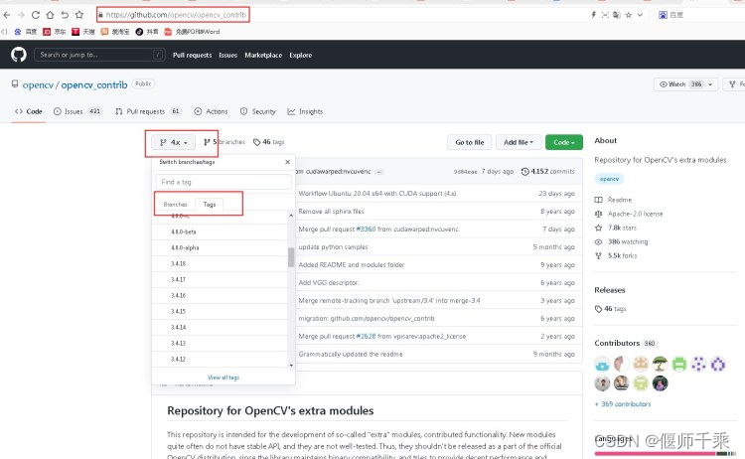Select tag 3.4.15
The height and width of the screenshot is (459, 745).
220,312
